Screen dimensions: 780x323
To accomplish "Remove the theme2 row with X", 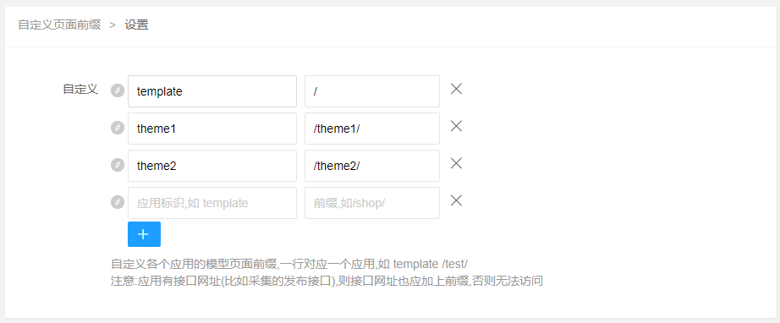I will (456, 163).
